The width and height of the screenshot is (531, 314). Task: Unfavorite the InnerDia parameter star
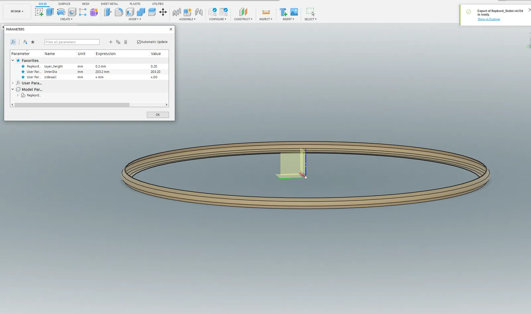click(x=23, y=72)
